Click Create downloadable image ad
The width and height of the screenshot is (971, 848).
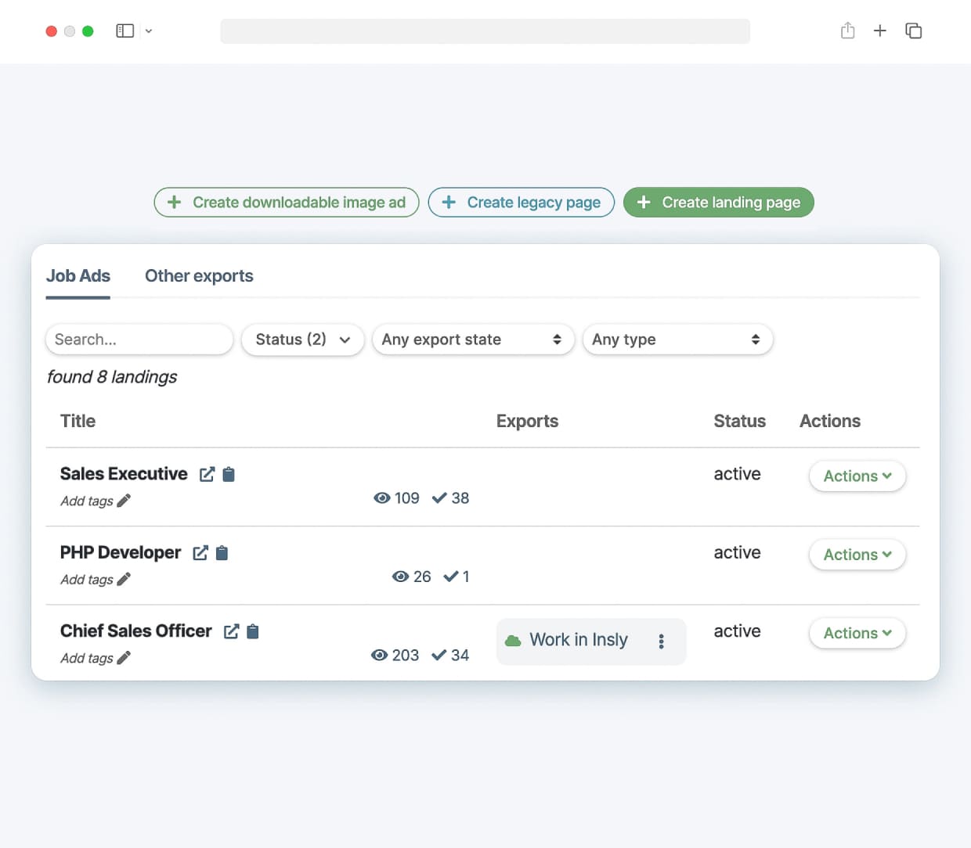pyautogui.click(x=286, y=202)
